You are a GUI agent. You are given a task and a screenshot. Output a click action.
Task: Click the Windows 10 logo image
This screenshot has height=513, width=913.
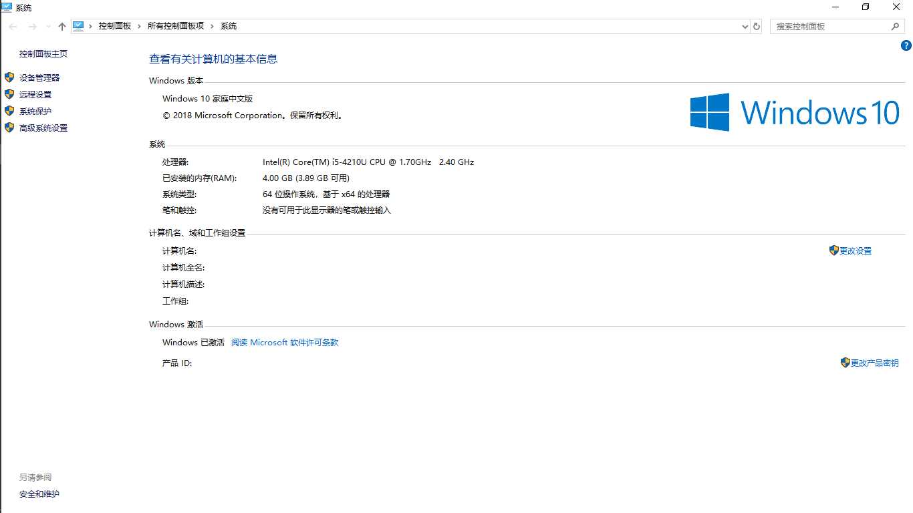[x=795, y=112]
